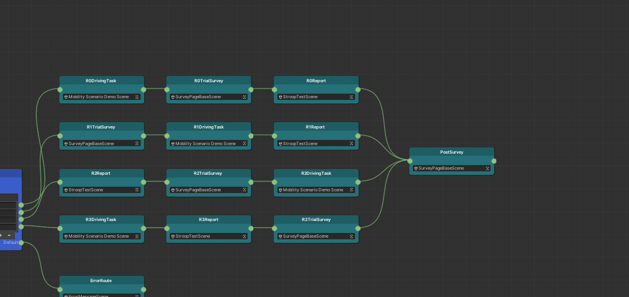Open object picker for R1TrialSurvey scene field
This screenshot has width=629, height=297.
[137, 143]
